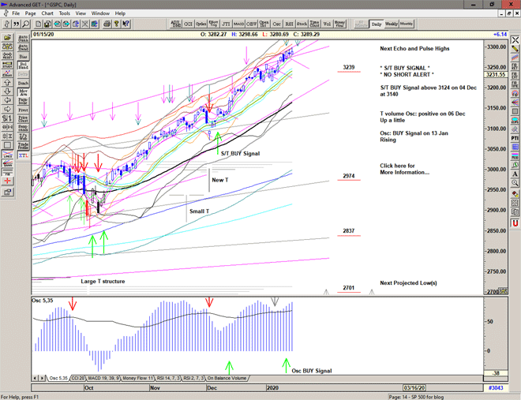
Task: Click the PTI tool on right toolbar
Action: (515, 138)
